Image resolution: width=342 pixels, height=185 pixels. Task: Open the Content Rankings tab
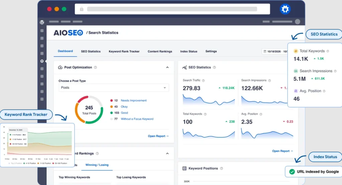pos(160,51)
